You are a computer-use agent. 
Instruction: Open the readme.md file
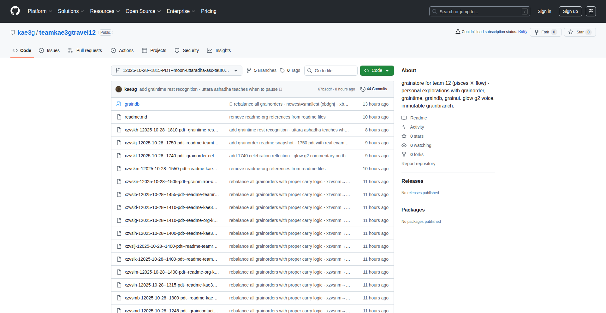click(136, 117)
